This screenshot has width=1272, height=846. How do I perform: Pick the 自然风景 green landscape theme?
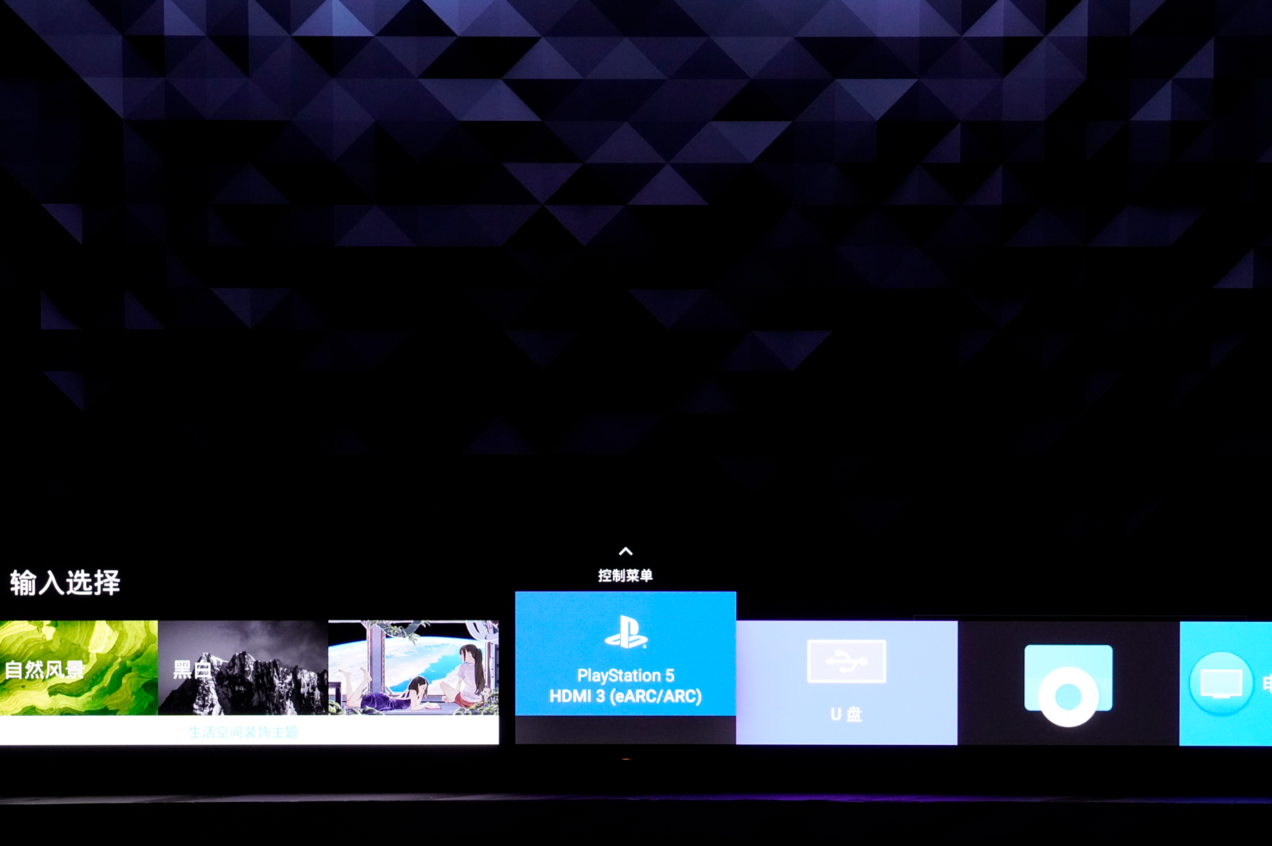tap(79, 667)
